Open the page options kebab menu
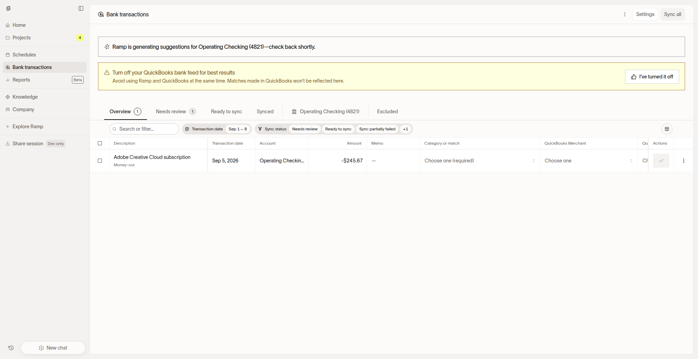This screenshot has width=698, height=359. (625, 14)
